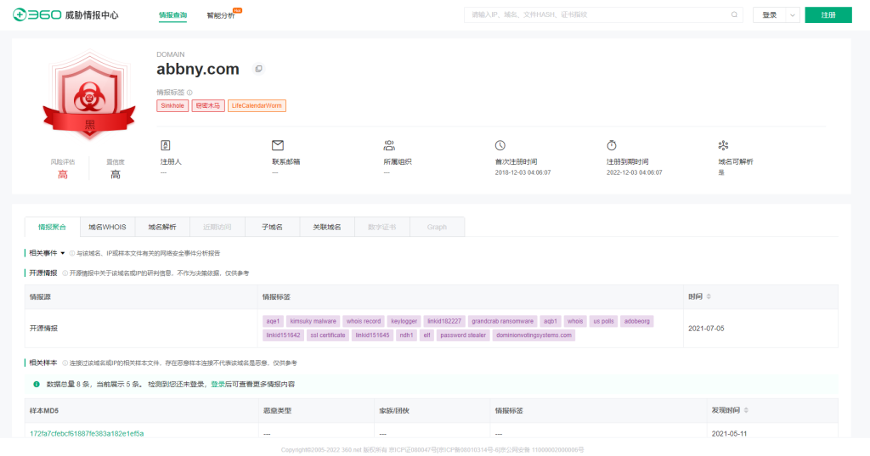Click the us polls tag

603,321
